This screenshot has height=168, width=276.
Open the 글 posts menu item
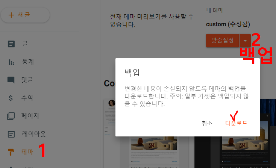tap(25, 44)
